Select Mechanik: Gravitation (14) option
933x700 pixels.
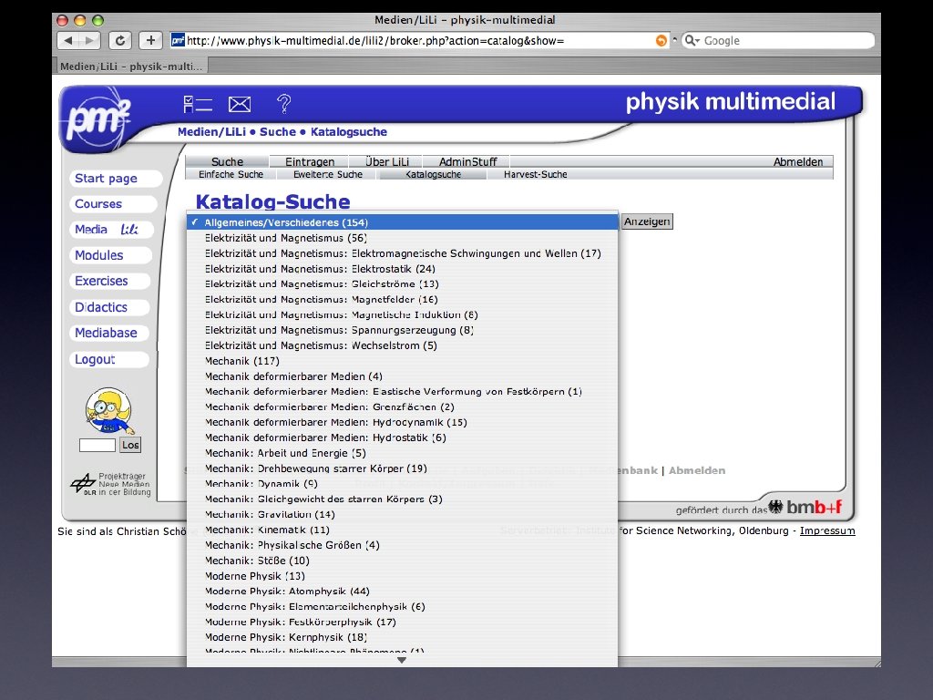tap(402, 514)
